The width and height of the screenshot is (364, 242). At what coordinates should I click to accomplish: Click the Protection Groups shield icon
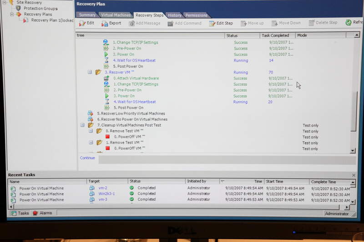[18, 8]
